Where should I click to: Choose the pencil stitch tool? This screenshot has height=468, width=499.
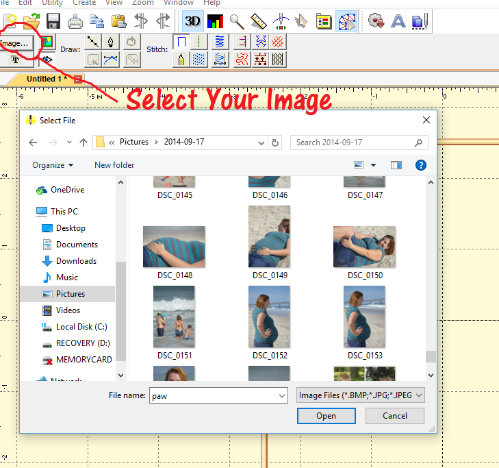tap(181, 59)
